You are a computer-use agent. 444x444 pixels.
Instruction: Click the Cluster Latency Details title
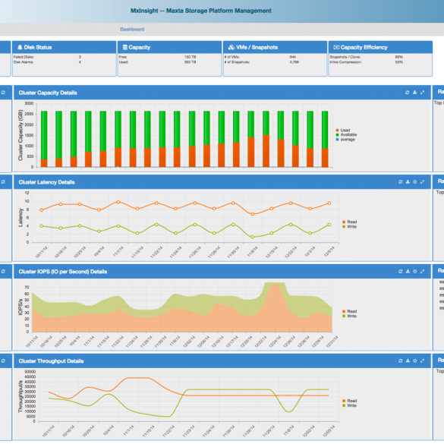pos(46,182)
